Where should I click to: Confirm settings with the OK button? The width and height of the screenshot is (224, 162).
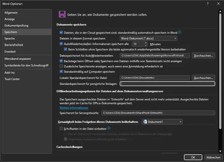(x=193, y=157)
